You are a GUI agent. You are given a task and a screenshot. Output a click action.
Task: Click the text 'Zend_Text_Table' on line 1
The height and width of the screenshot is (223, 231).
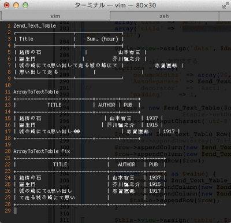pos(35,26)
